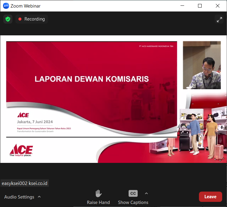
Task: Maximize the Zoom Webinar window
Action: [200, 6]
